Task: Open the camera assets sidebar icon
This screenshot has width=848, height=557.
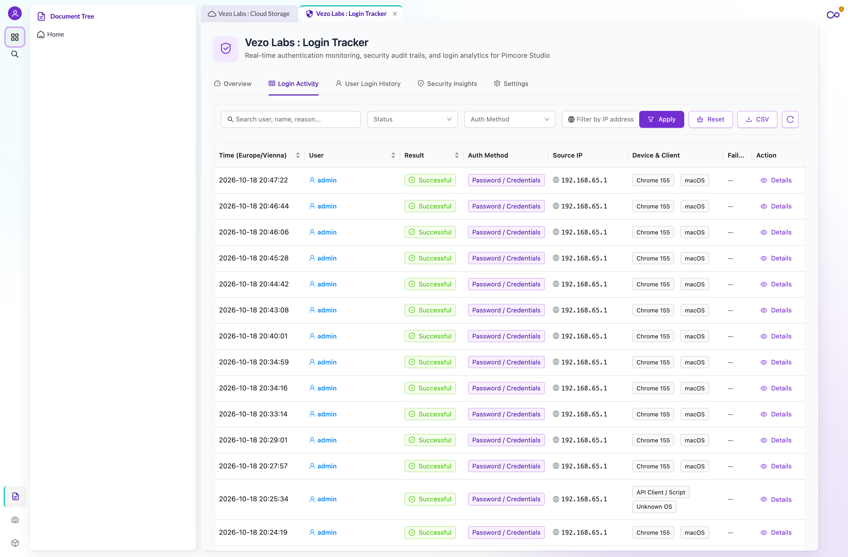Action: point(15,520)
